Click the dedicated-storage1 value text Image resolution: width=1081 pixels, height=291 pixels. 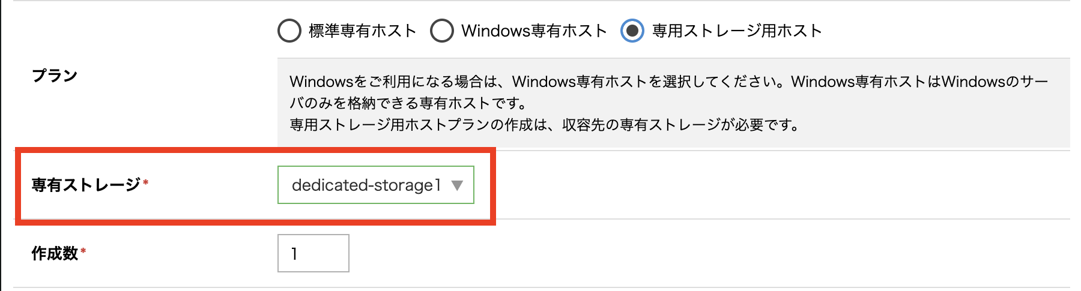click(x=366, y=185)
